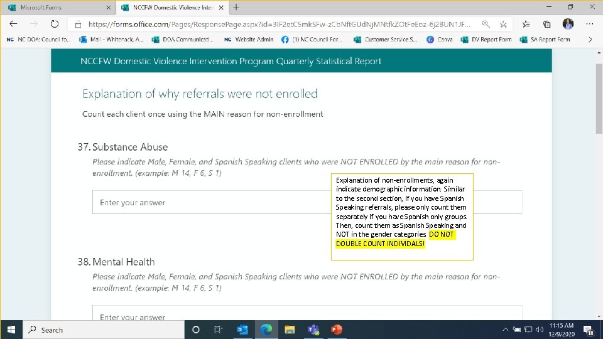Close the NCCFW Domestic Violence tab

221,8
